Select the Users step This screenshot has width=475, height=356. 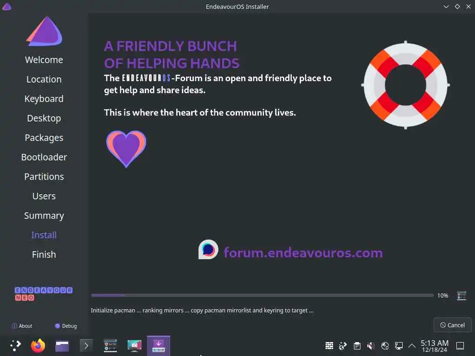point(44,196)
